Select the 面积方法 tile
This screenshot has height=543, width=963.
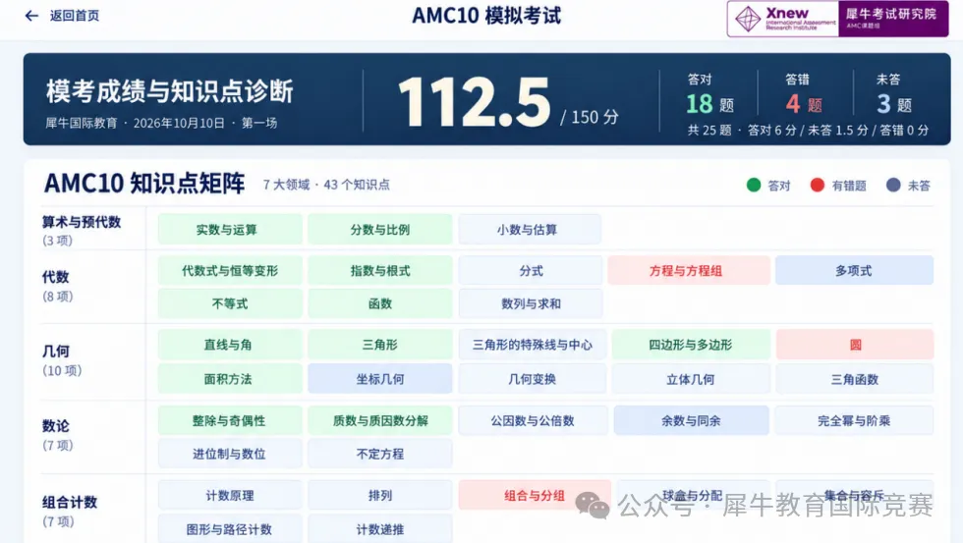tap(230, 379)
